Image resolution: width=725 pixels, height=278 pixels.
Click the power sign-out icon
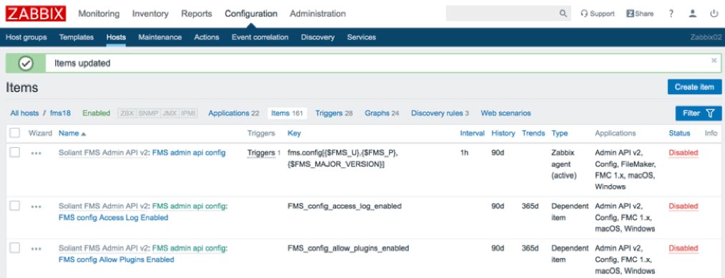(714, 14)
